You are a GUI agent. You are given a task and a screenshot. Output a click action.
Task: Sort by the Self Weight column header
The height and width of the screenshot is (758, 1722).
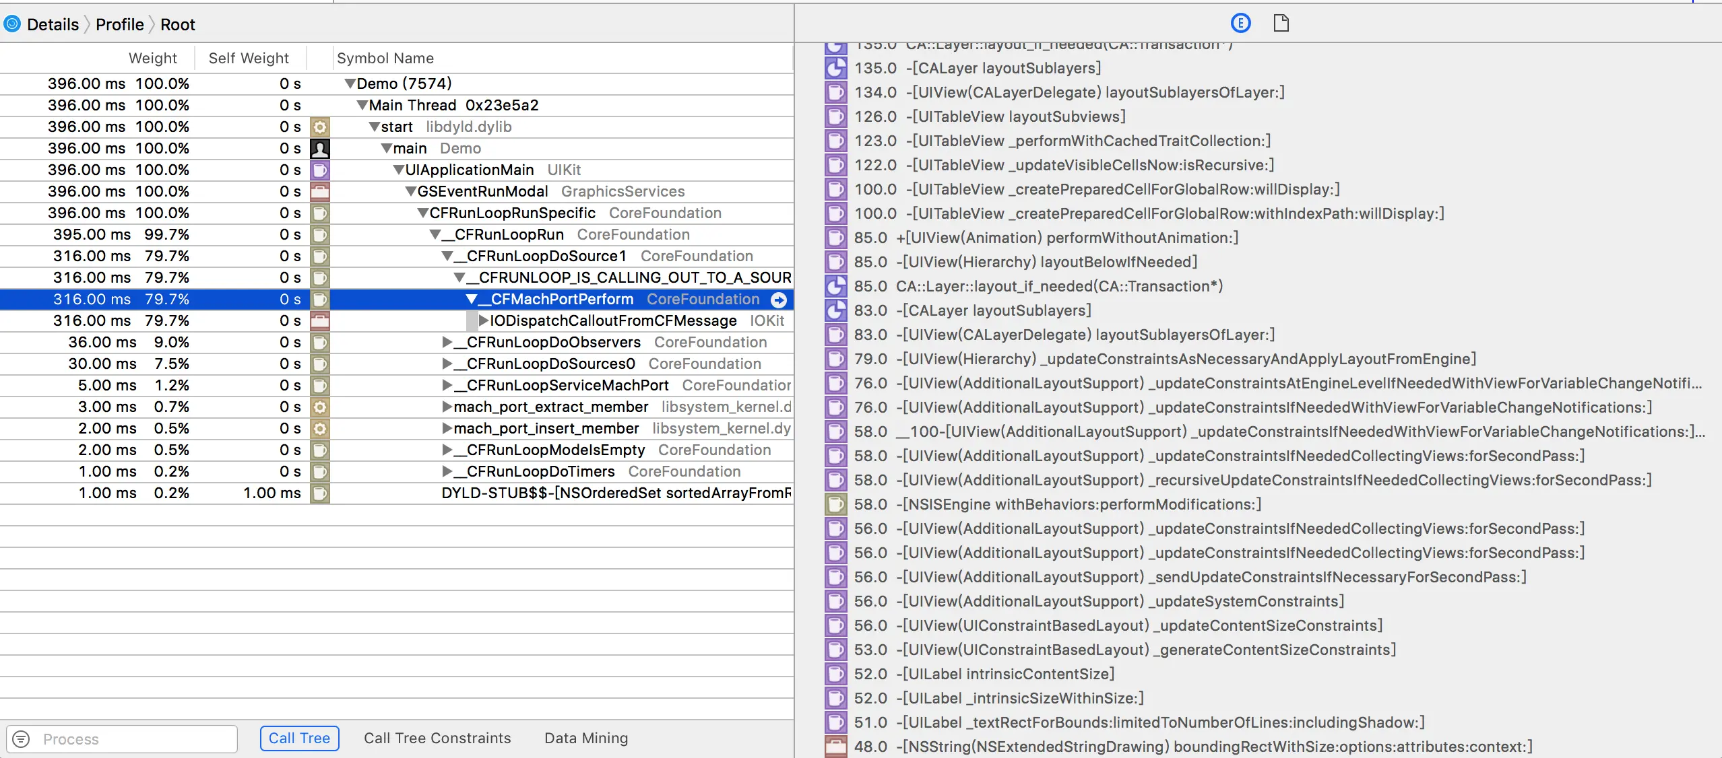click(x=249, y=59)
